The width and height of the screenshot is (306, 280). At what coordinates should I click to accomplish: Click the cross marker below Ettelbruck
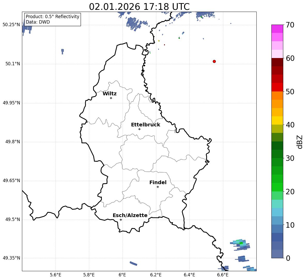139,129
